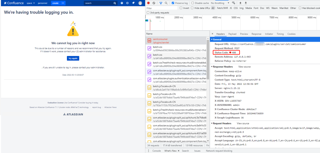
Task: Click the Confluence logo
Action: point(14,3)
